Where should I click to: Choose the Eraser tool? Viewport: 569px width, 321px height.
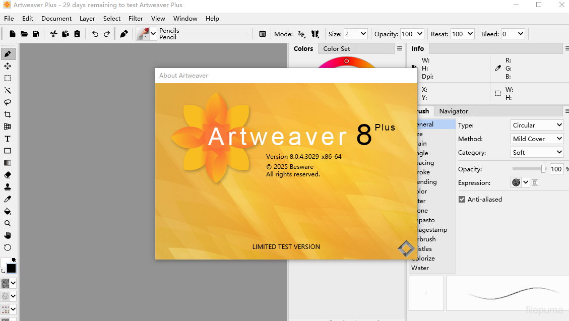[x=8, y=175]
